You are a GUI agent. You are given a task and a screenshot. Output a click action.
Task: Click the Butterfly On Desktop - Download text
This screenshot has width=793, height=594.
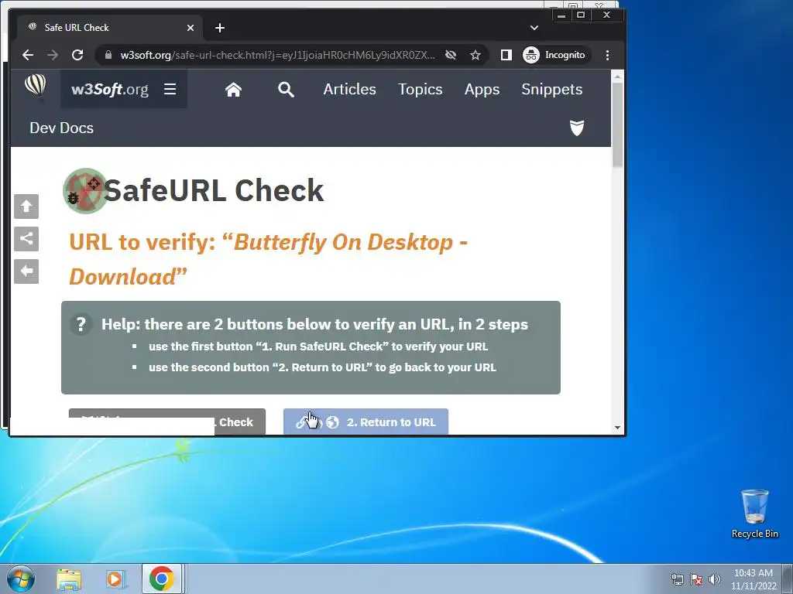(x=269, y=260)
